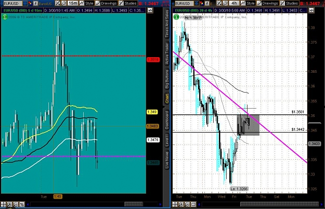The width and height of the screenshot is (325, 209).
Task: Open Drawings menu in left chart
Action: pos(106,3)
